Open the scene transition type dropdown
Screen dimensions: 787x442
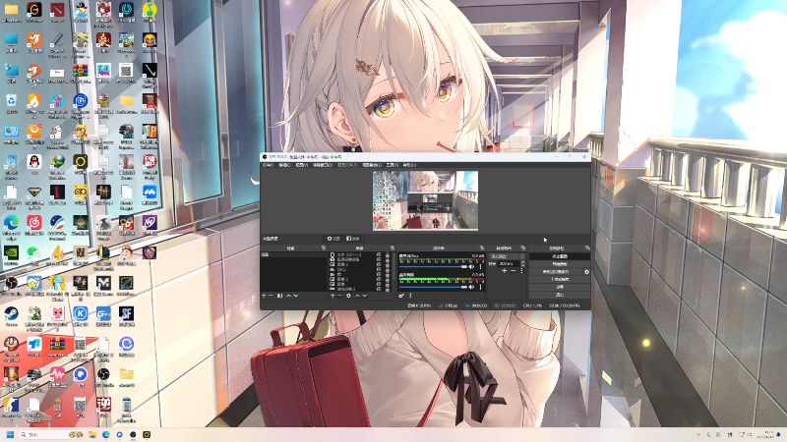[x=507, y=256]
